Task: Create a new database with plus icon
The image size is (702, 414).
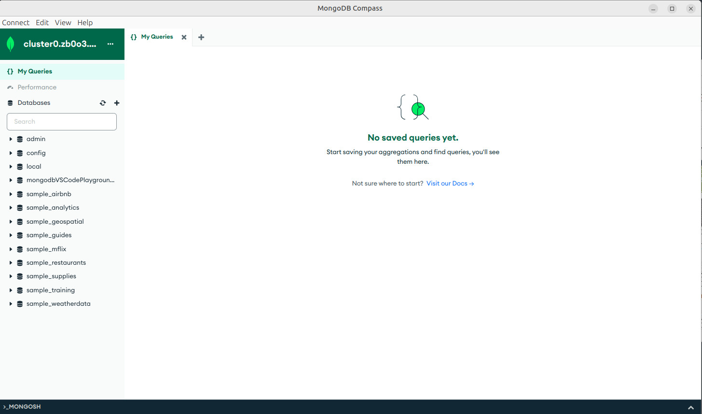Action: click(x=117, y=103)
